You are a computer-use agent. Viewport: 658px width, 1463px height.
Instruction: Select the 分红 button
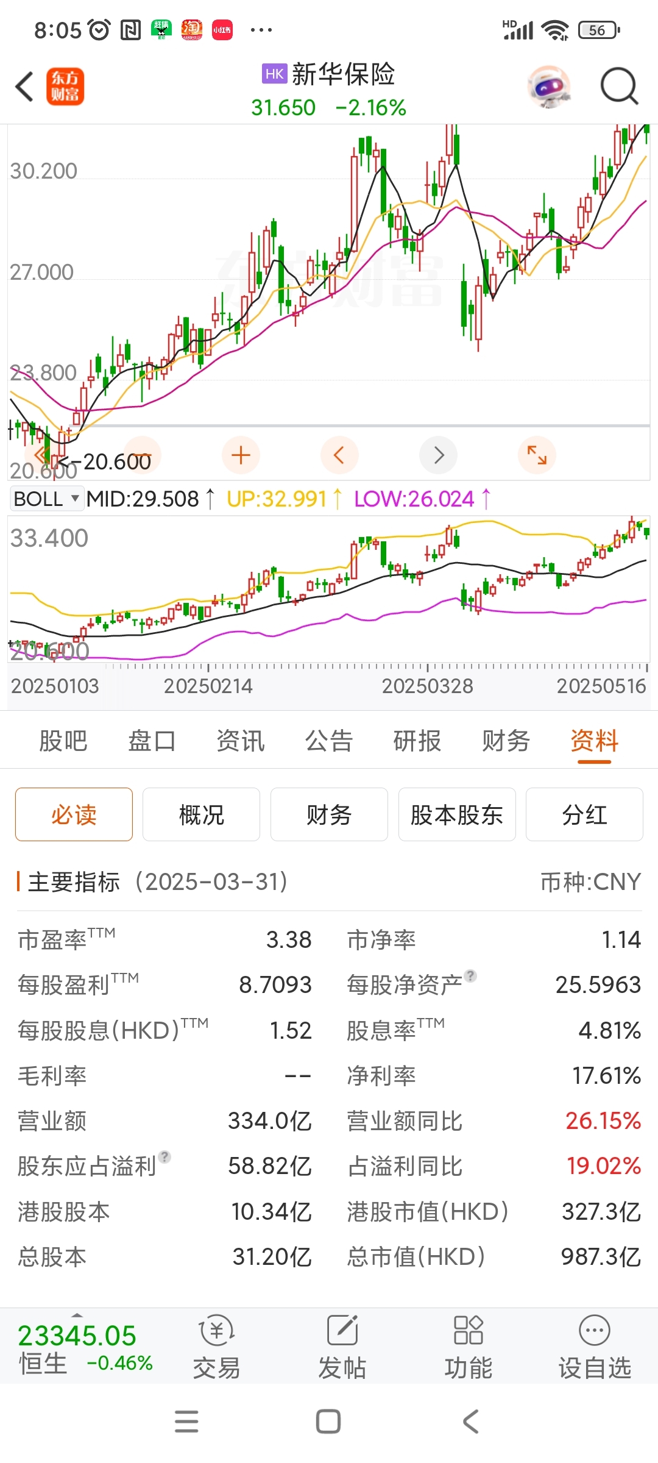tap(584, 814)
